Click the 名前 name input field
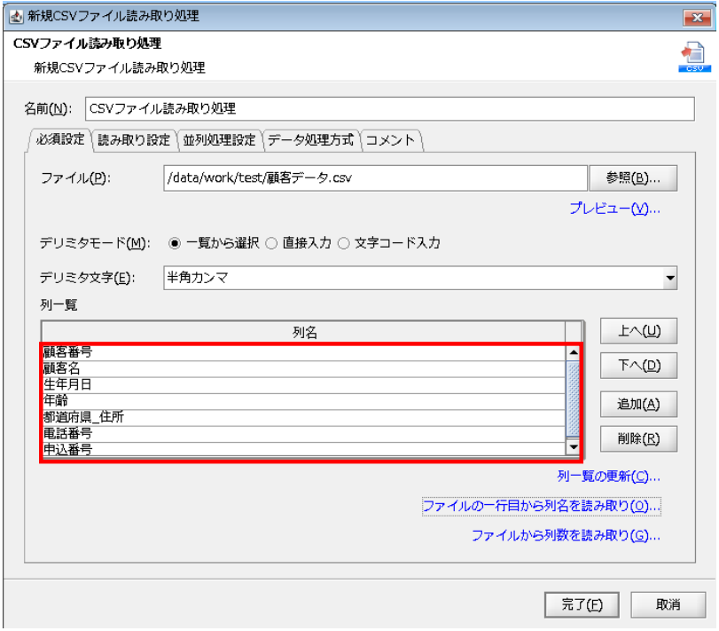This screenshot has width=719, height=631. tap(387, 108)
